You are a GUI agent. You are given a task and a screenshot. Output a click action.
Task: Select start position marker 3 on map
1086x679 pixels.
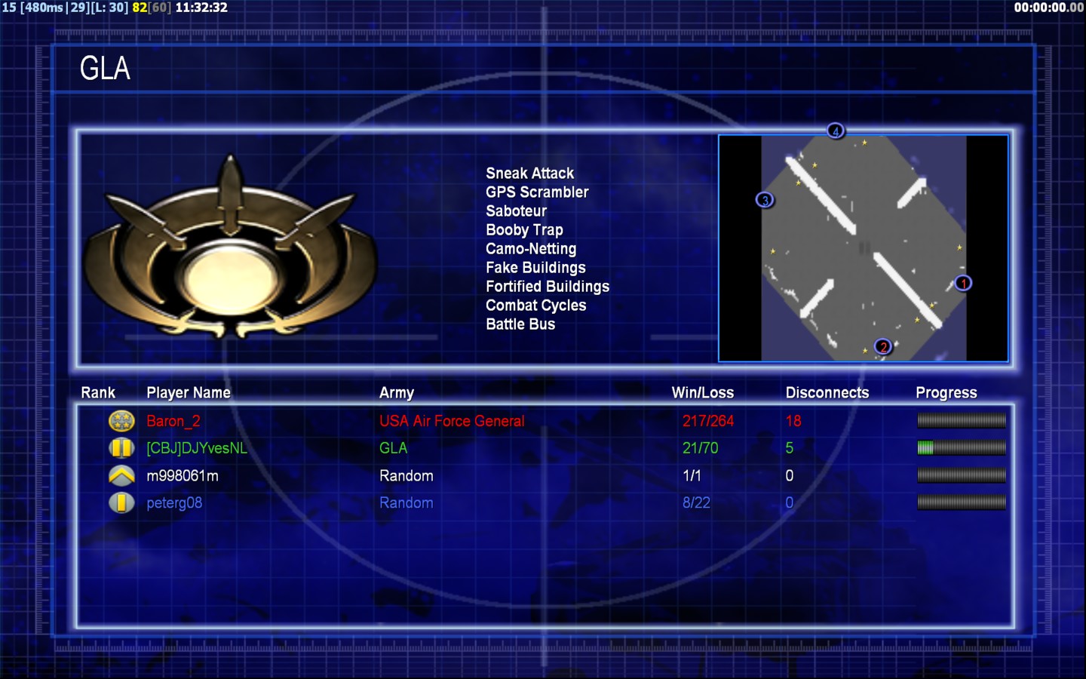[765, 200]
